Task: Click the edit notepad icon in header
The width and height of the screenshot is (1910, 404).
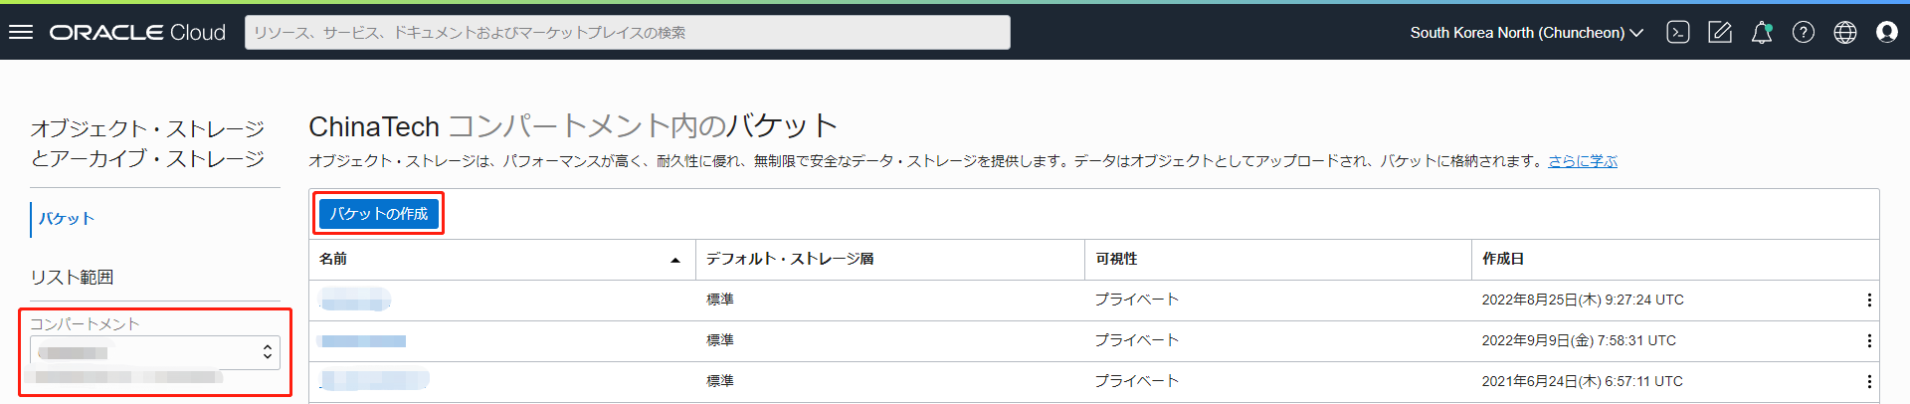Action: click(1720, 33)
